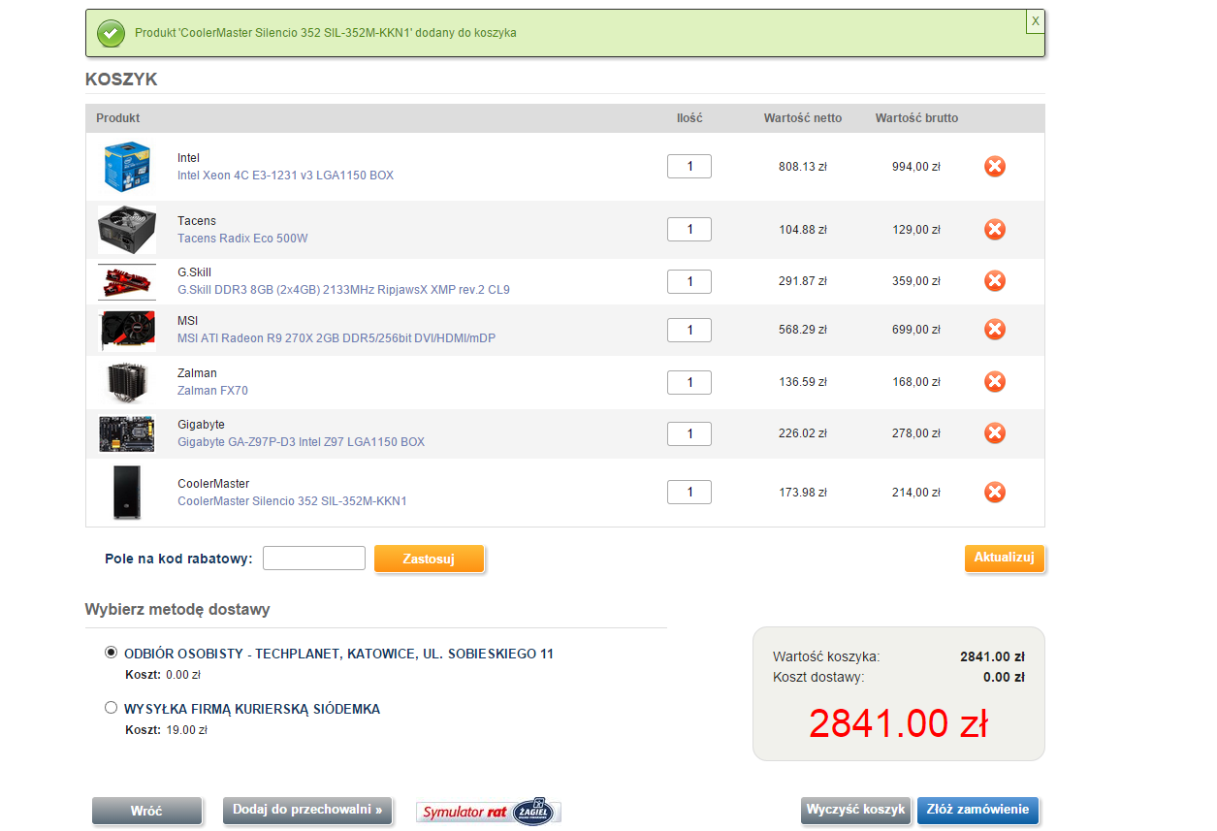Delete Zalman FX70 from the cart
1217x831 pixels.
click(995, 381)
